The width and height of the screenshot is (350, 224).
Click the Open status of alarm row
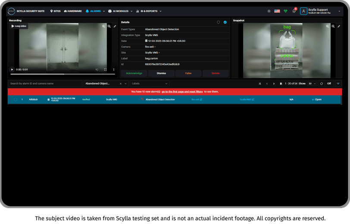pyautogui.click(x=317, y=99)
